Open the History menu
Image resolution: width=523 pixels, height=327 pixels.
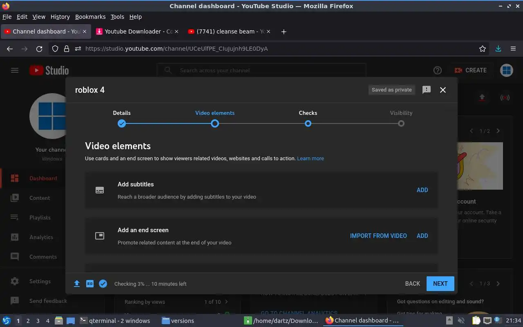pyautogui.click(x=60, y=17)
